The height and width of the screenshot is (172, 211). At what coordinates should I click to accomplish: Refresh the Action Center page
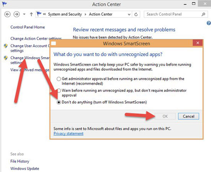136,15
